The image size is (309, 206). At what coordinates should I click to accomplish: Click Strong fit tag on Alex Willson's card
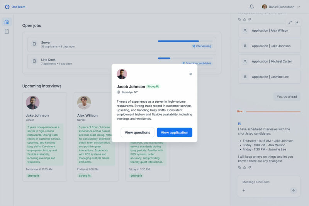coord(85,176)
